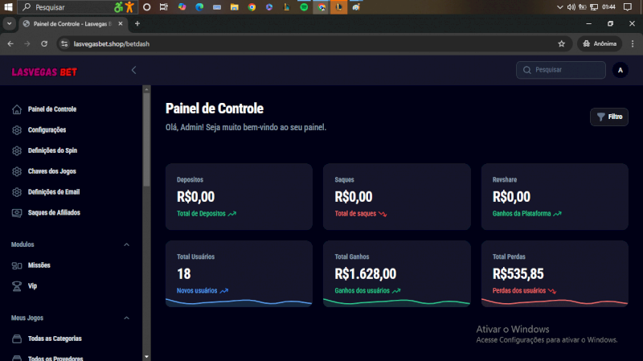Viewport: 643px width, 361px height.
Task: Click the R$535,85 Total Perdas value
Action: (x=518, y=273)
